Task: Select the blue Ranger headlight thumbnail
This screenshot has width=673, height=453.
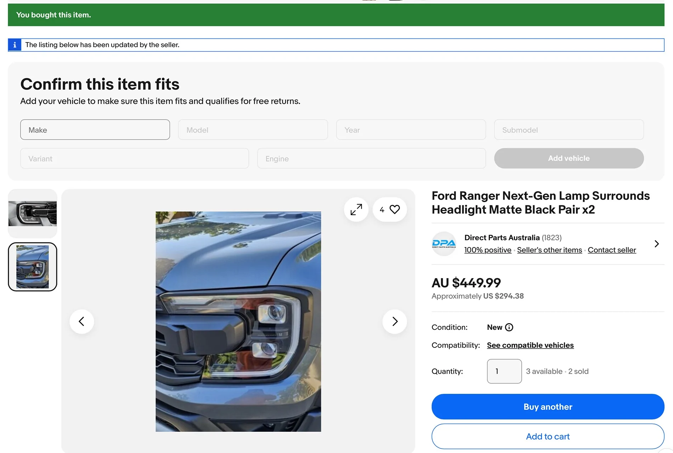Action: coord(33,267)
